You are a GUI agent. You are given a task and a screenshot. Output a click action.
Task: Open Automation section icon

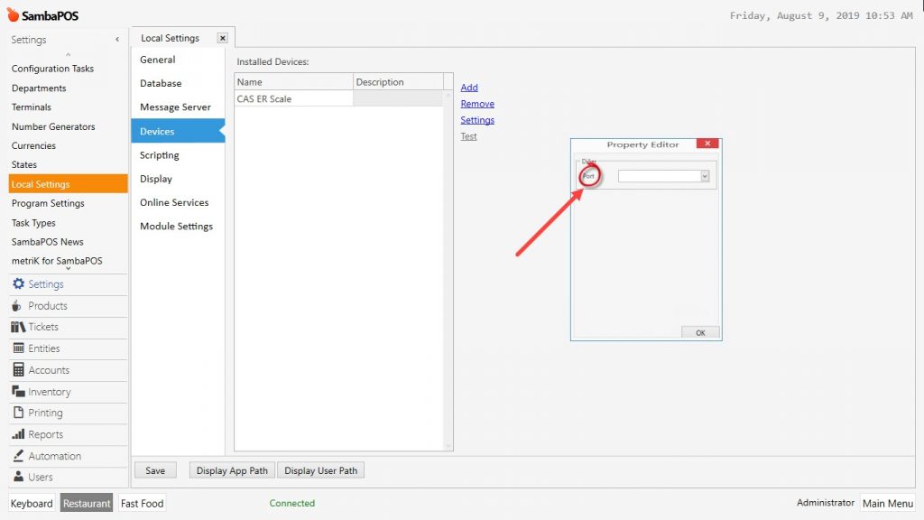[x=18, y=455]
